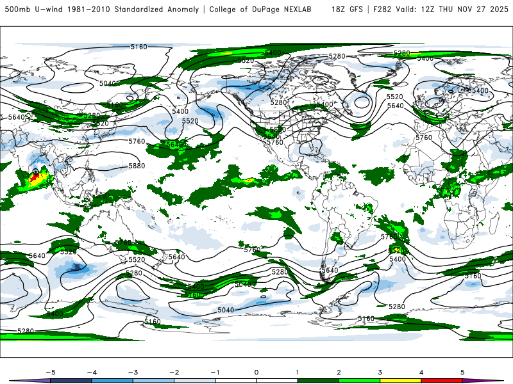Select the bright green 2 to 3 colorbar segment
This screenshot has height=384, width=513.
pyautogui.click(x=359, y=381)
